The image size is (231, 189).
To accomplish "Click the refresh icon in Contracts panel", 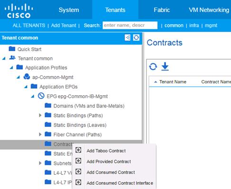I will tap(153, 67).
